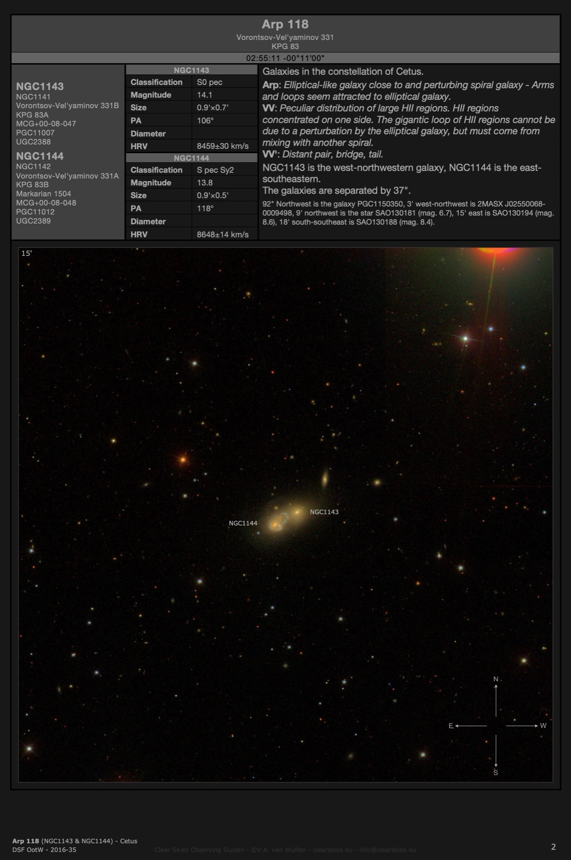This screenshot has width=571, height=860.
Task: Click magnitude value 13.8
Action: pyautogui.click(x=204, y=183)
